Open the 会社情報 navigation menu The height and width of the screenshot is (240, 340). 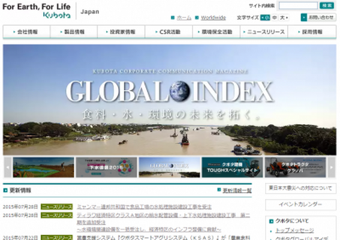26,32
